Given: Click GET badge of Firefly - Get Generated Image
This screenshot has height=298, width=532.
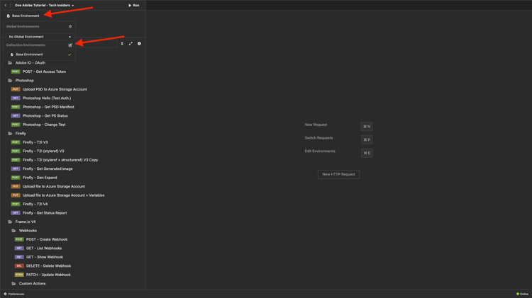Looking at the screenshot, I should pos(16,168).
